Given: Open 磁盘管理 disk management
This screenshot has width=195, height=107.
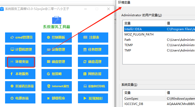Looking at the screenshot, I should pos(56,62).
